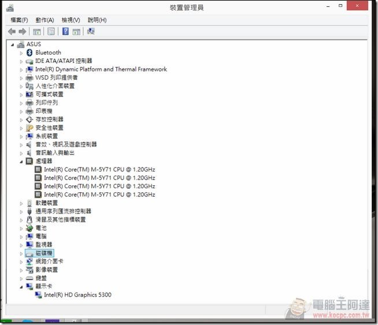378x325 pixels.
Task: Select the ASUS computer name label
Action: [x=34, y=44]
